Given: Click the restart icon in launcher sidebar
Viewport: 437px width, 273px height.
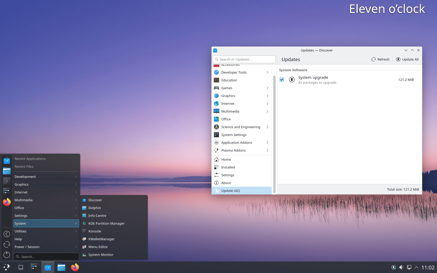Looking at the screenshot, I should pos(7,244).
